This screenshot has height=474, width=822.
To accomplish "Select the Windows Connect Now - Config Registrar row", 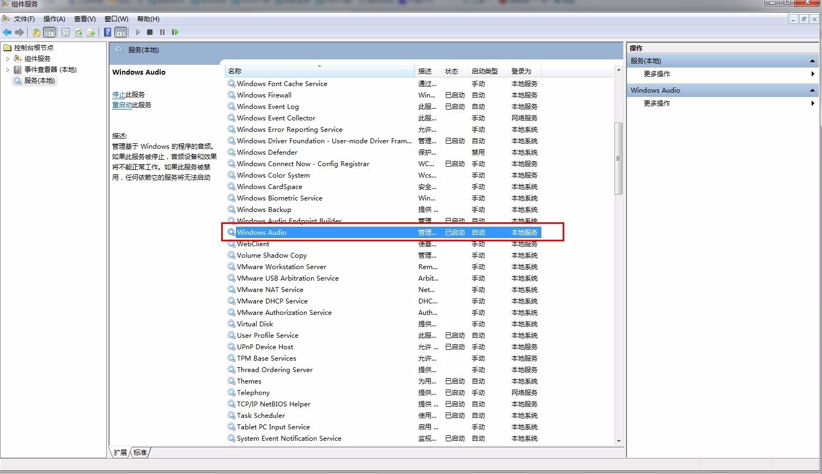I will 383,163.
